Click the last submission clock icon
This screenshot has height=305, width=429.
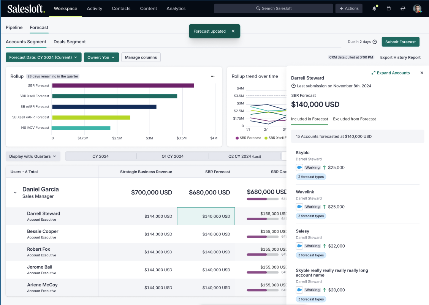(293, 86)
